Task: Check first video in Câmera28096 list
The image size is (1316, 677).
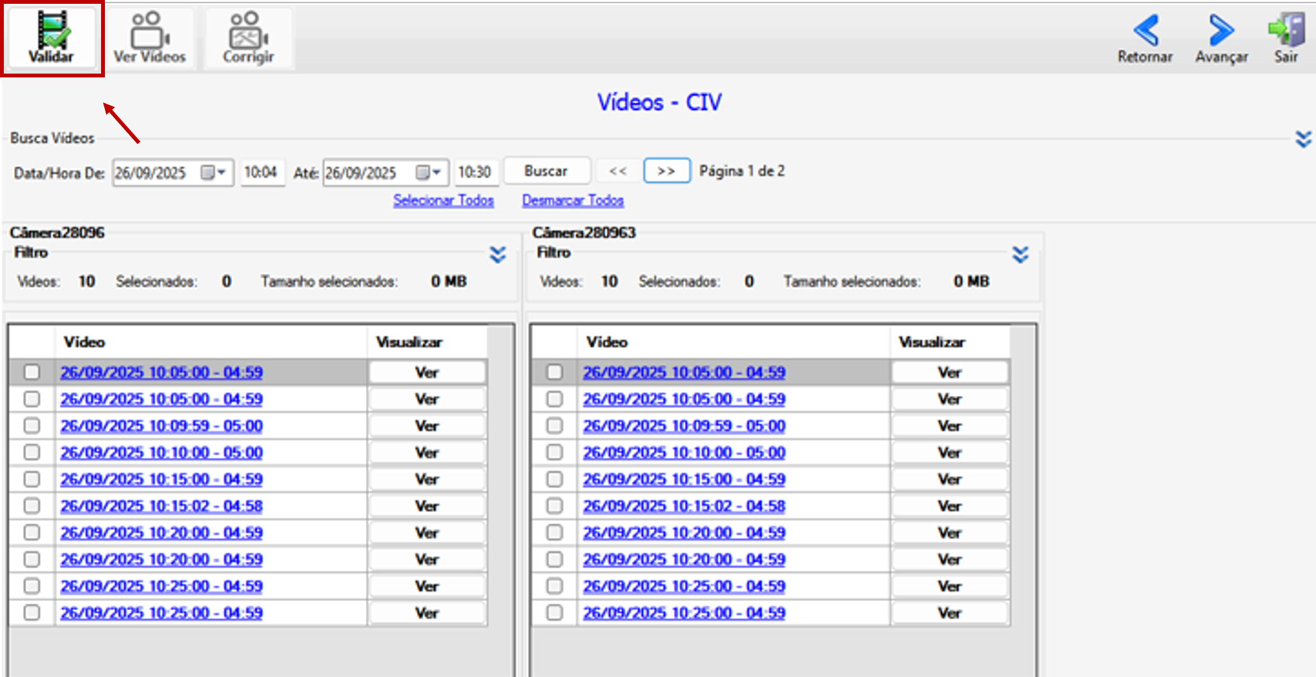Action: click(31, 372)
